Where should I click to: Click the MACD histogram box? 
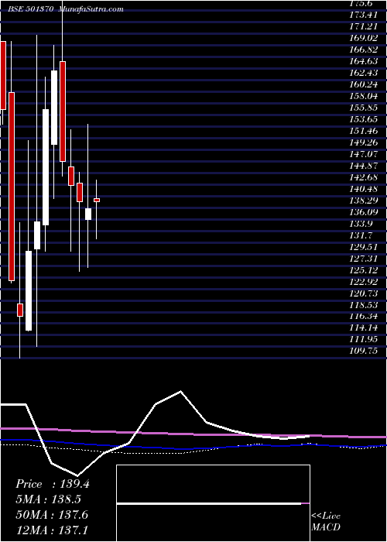(x=213, y=503)
